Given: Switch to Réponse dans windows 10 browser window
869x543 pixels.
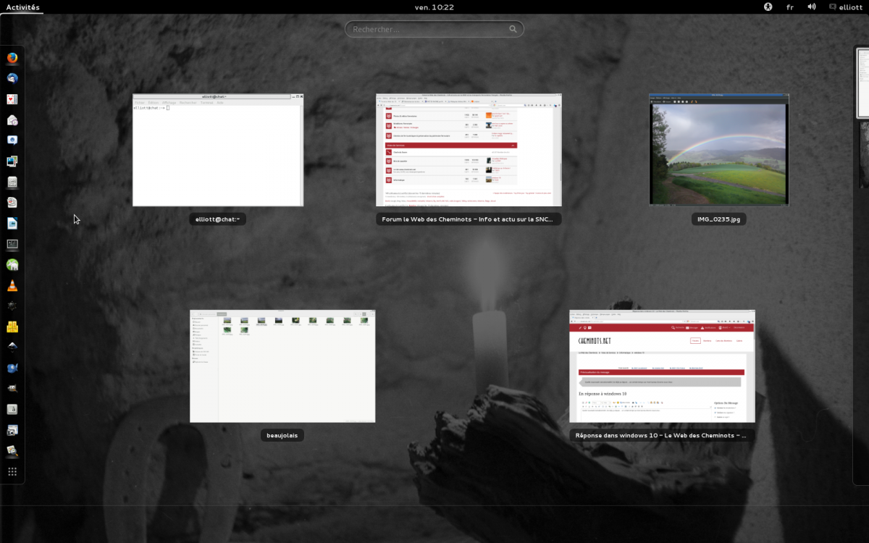Looking at the screenshot, I should (x=662, y=366).
